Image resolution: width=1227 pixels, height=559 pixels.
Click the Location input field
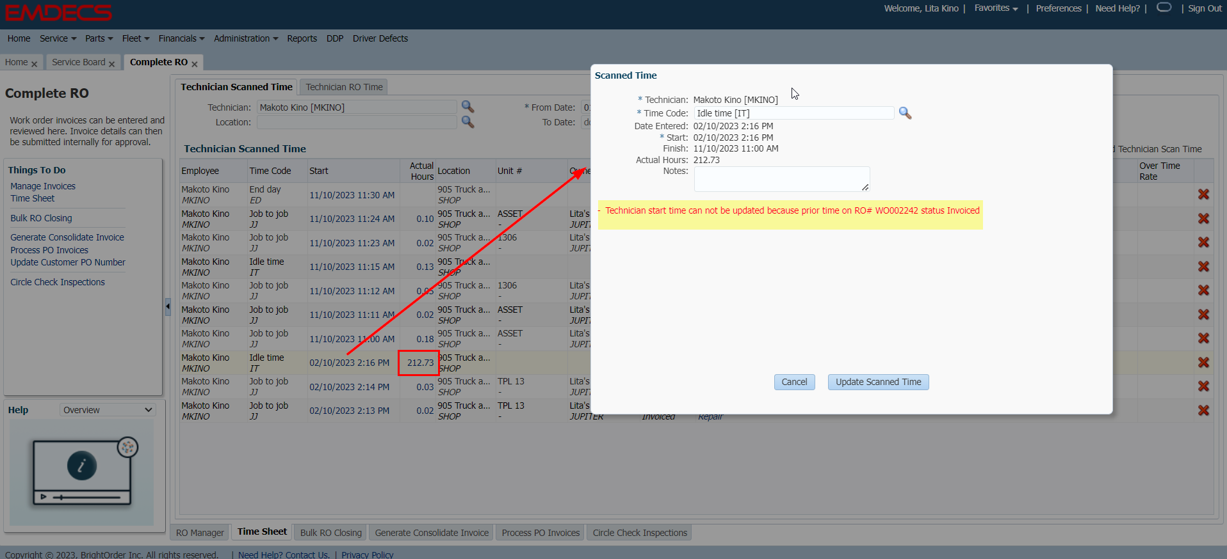click(357, 122)
